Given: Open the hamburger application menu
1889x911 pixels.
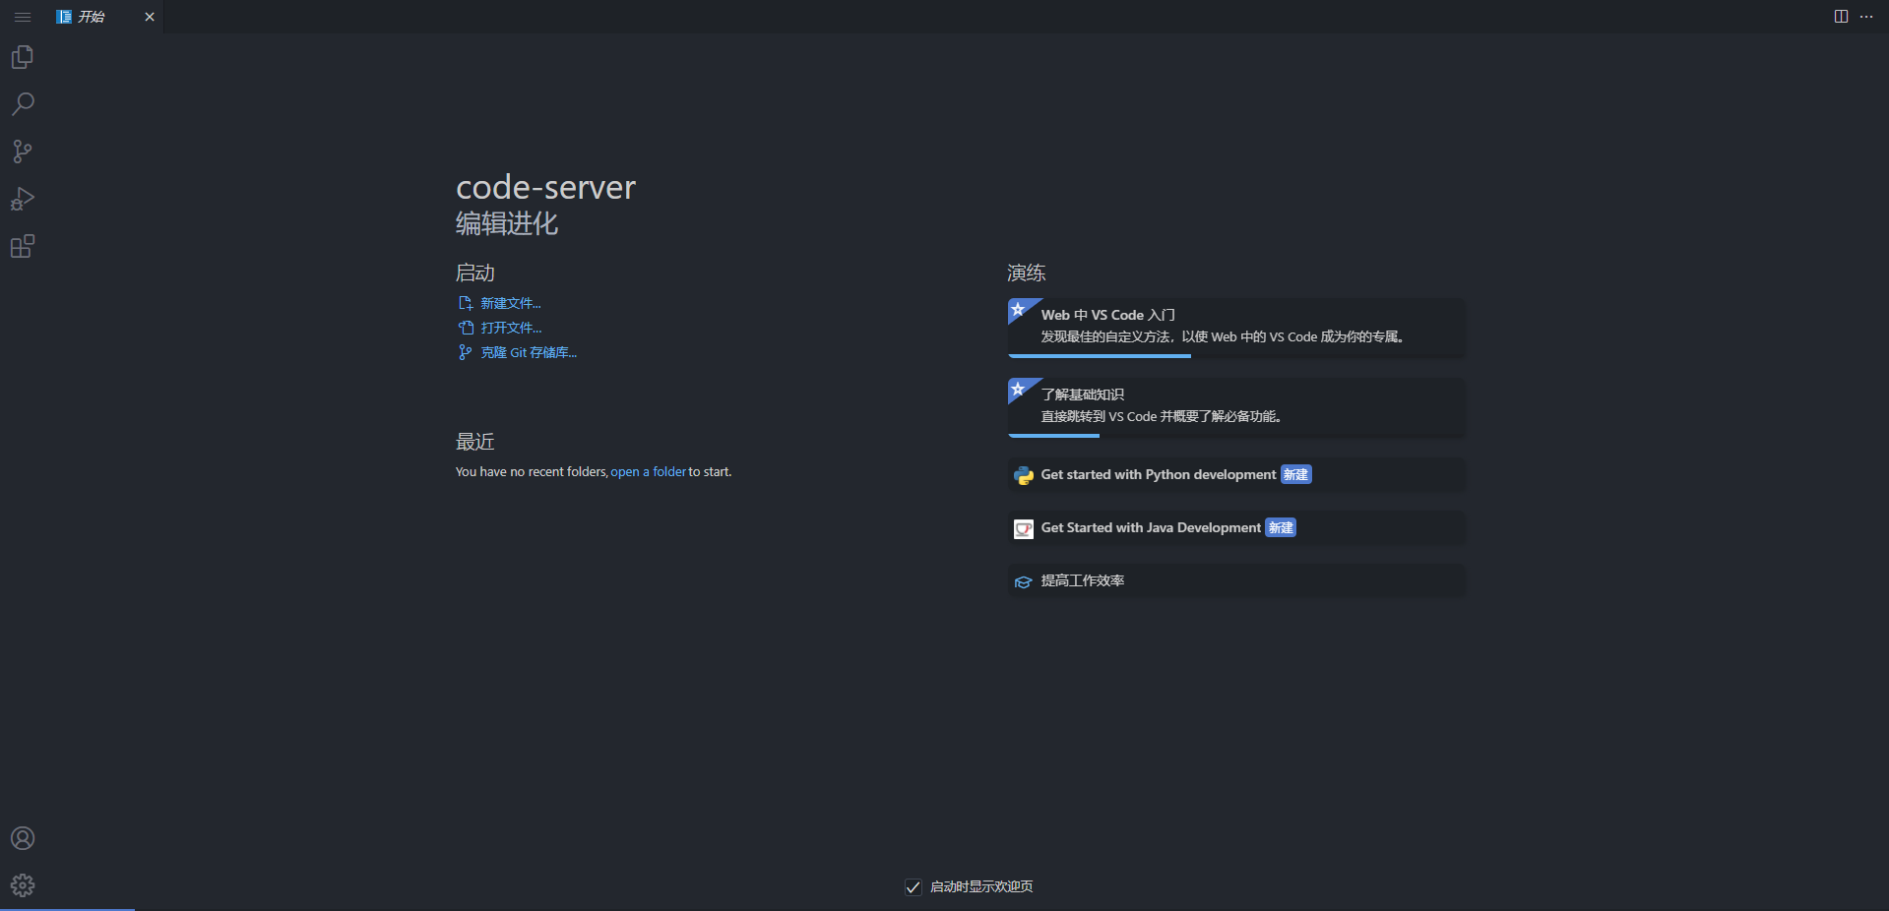Looking at the screenshot, I should pyautogui.click(x=23, y=17).
